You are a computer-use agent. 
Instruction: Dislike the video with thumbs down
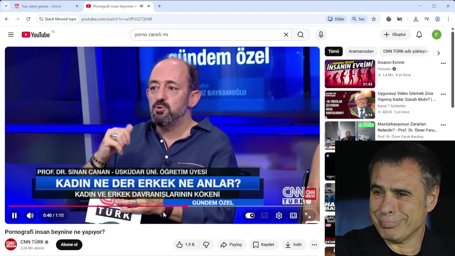tap(206, 245)
